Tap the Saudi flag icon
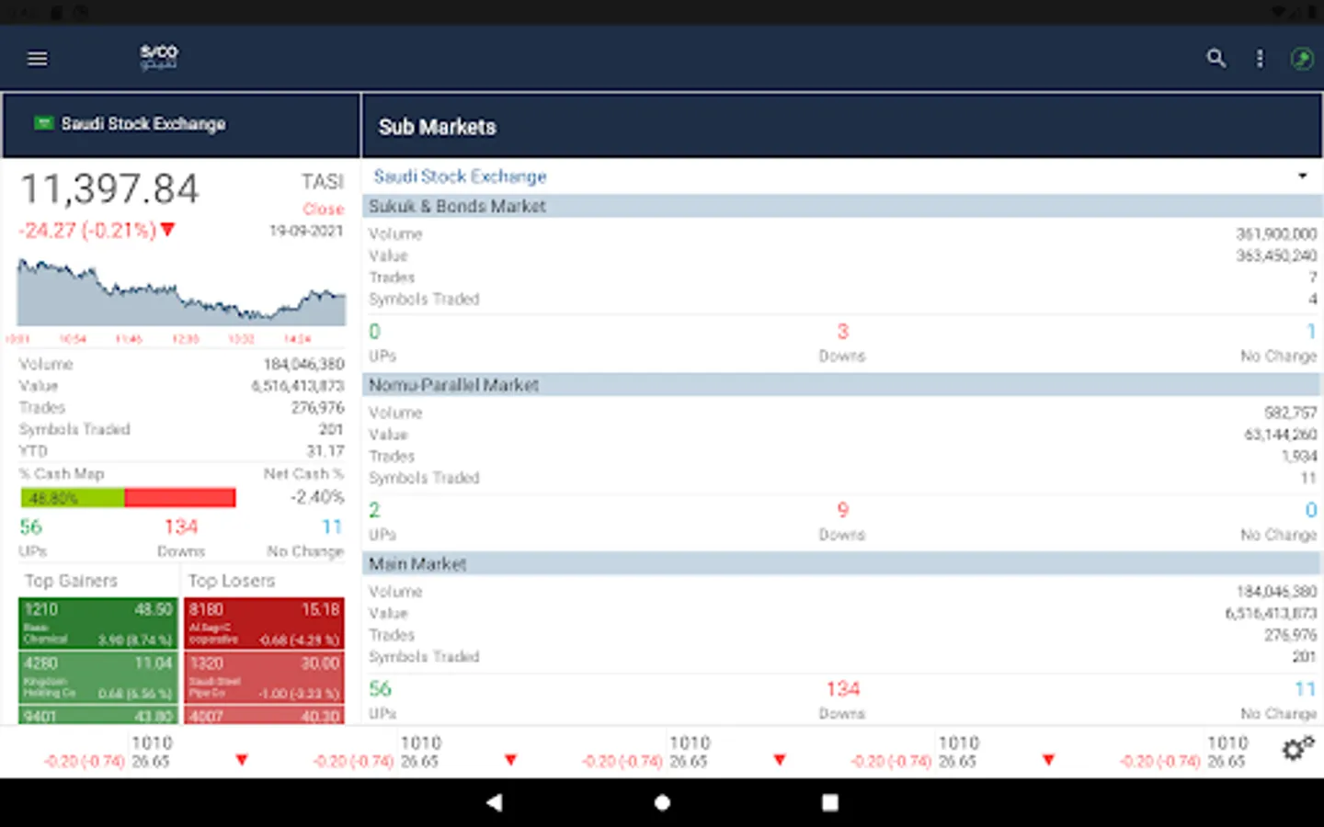Image resolution: width=1324 pixels, height=827 pixels. pos(43,122)
